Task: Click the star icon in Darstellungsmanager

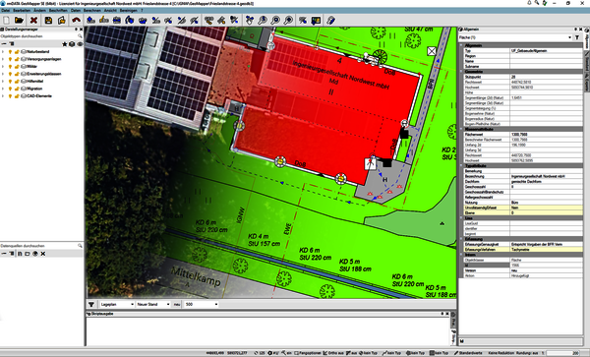Action: 65,44
